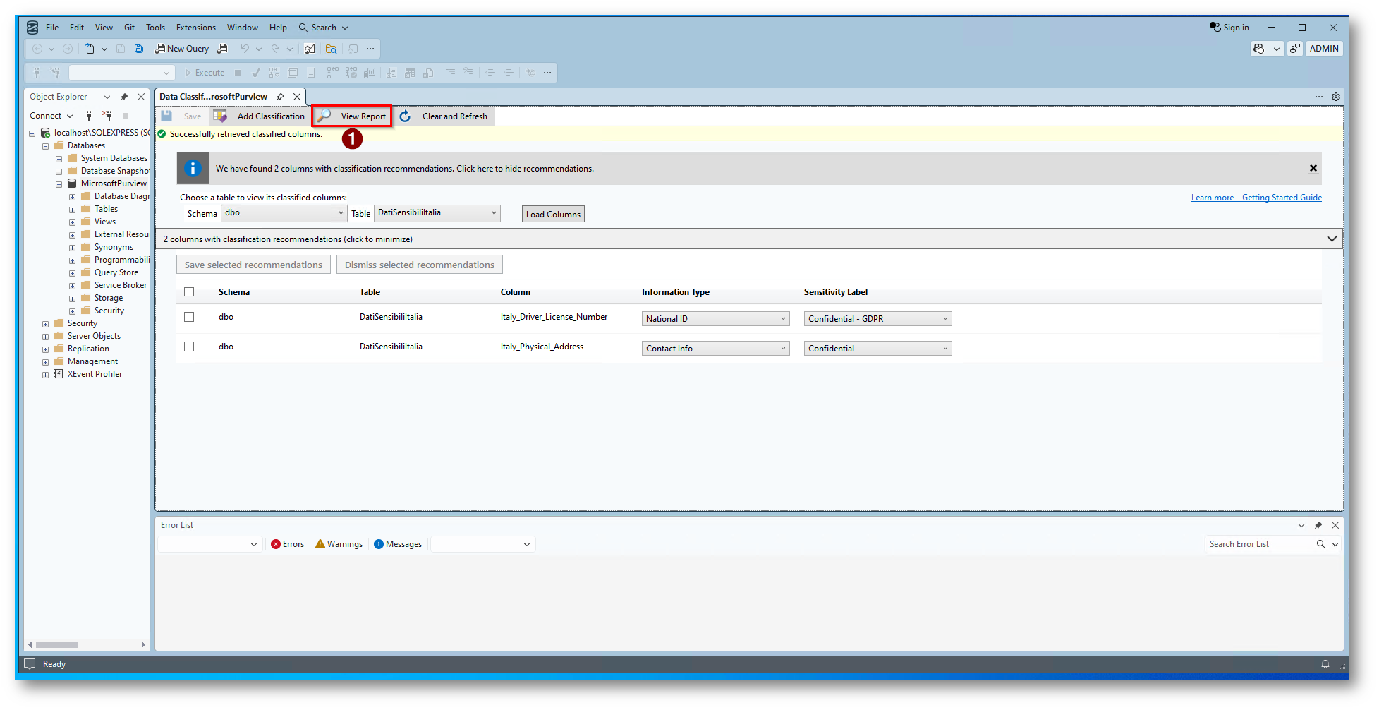The height and width of the screenshot is (710, 1379).
Task: Open the notifications bell in status bar
Action: click(x=1325, y=664)
